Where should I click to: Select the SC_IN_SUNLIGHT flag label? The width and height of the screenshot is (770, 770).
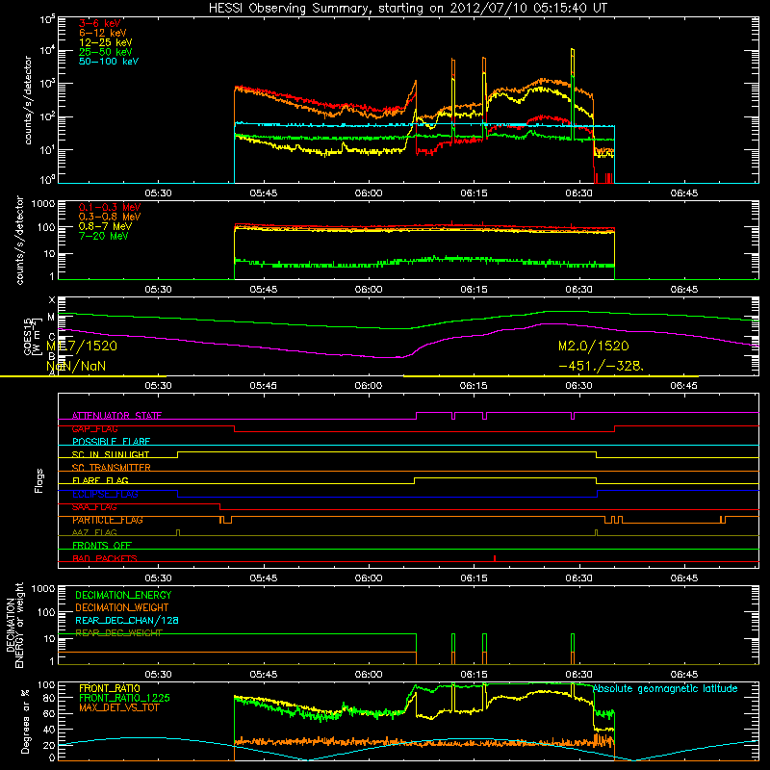click(x=111, y=454)
